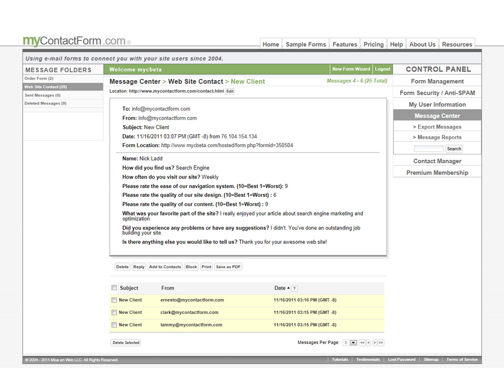Open the Terms of Service footer link
Viewport: 504px width, 368px height.
(x=462, y=360)
